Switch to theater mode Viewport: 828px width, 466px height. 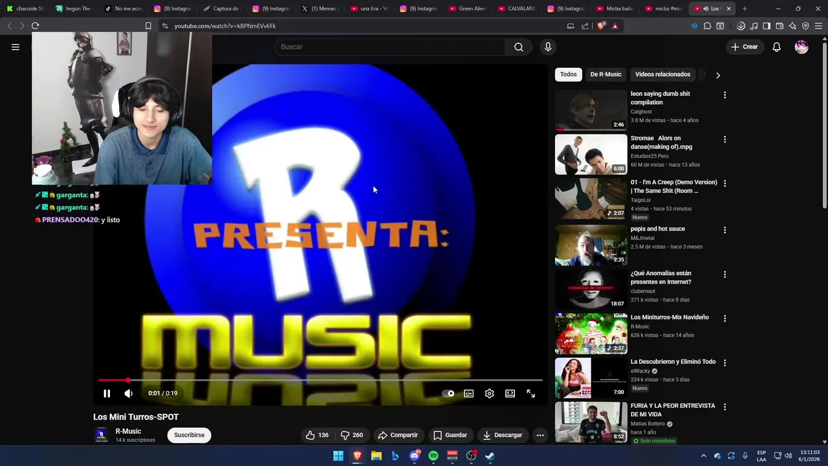click(510, 393)
